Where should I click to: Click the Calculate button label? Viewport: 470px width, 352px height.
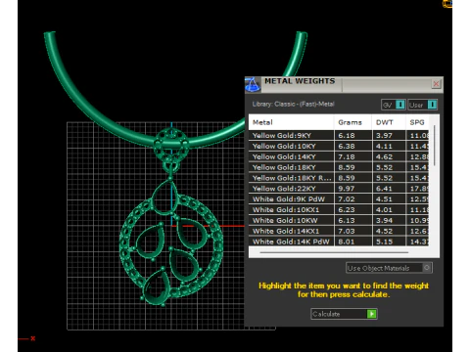(326, 314)
